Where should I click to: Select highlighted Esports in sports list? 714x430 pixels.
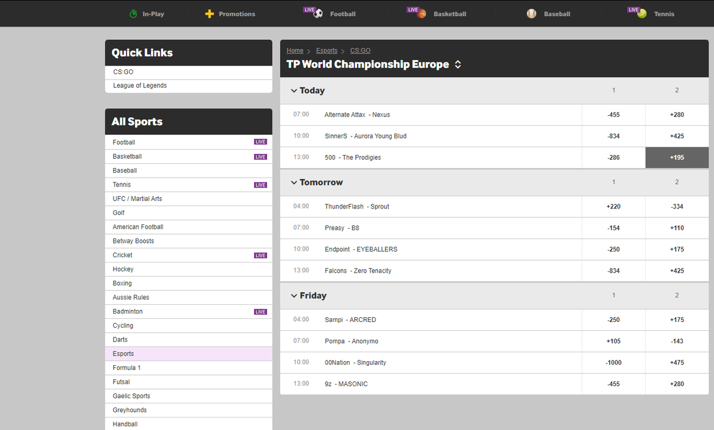[x=189, y=354]
